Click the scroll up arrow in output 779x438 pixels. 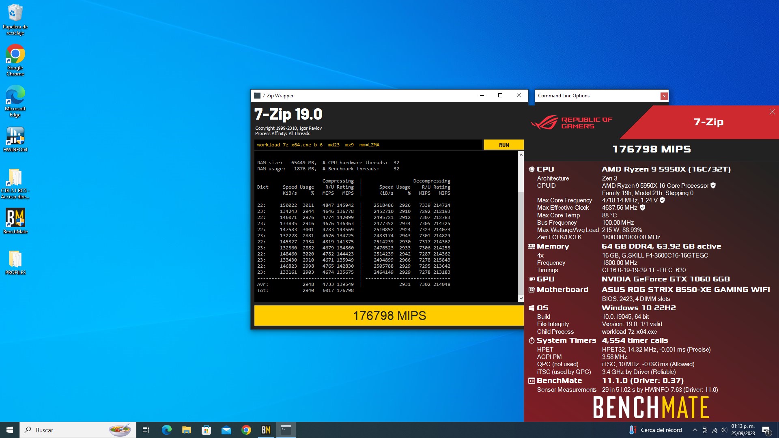point(521,155)
